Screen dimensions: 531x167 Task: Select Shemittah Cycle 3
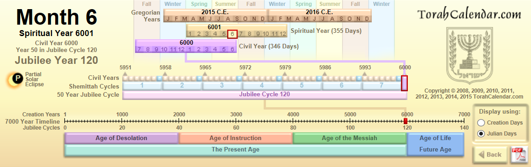point(222,85)
